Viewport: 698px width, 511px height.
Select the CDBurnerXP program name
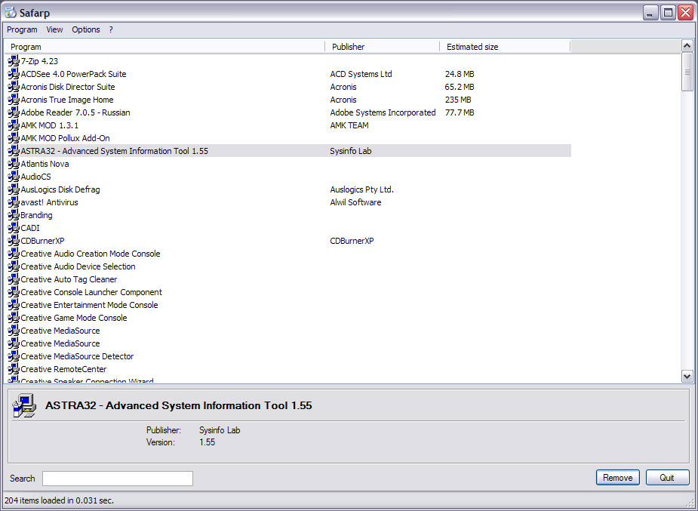point(42,241)
